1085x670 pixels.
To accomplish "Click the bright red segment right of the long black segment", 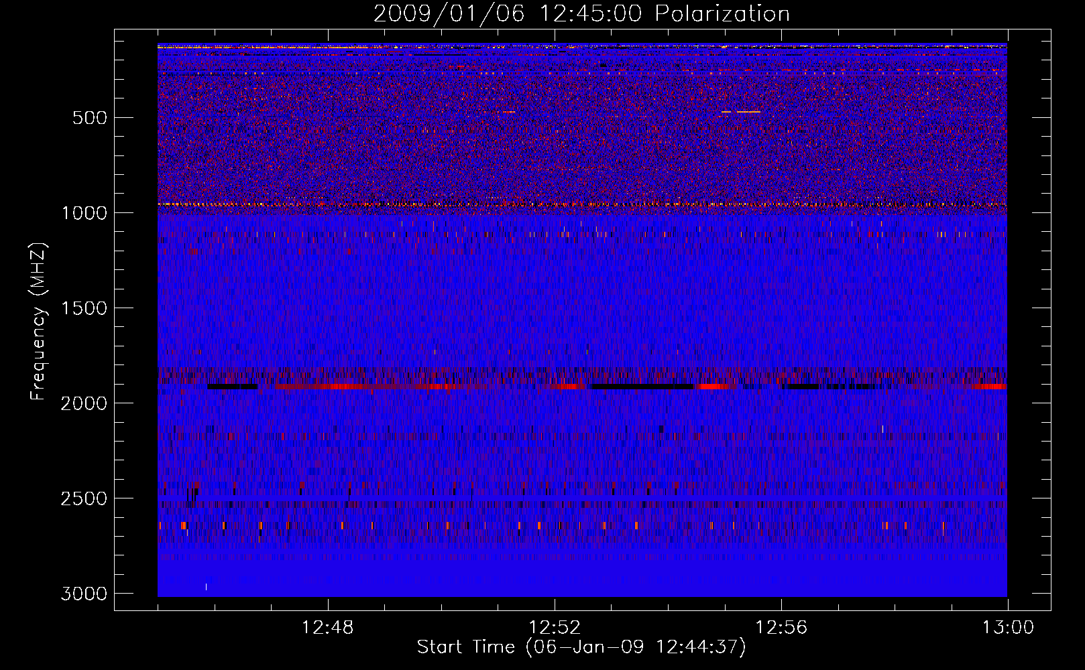I will click(713, 387).
